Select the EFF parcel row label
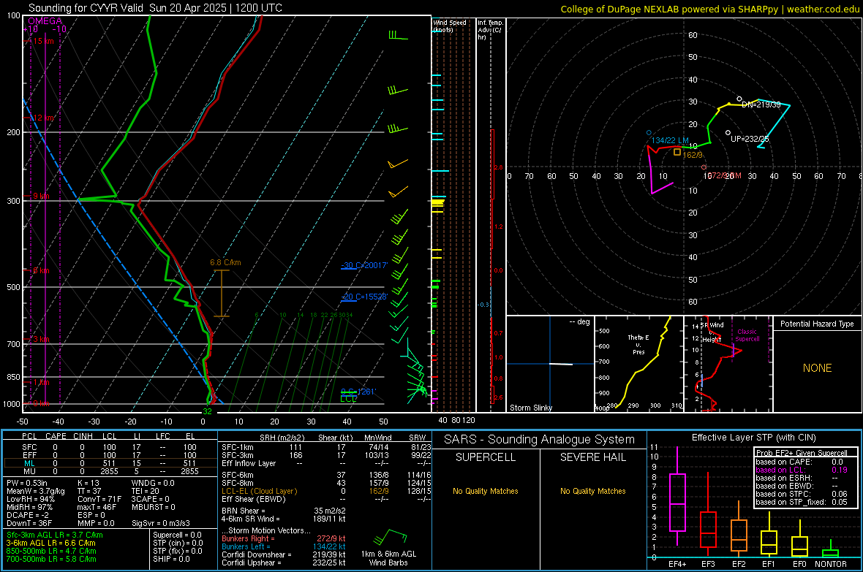Image resolution: width=863 pixels, height=572 pixels. 29,455
